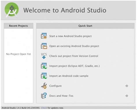
Task: Click the 'Welcome to Android Studio' title
Action: (x=65, y=10)
